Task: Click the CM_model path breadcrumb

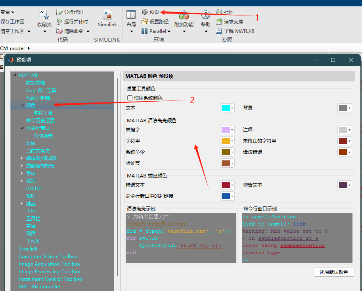Action: [12, 48]
